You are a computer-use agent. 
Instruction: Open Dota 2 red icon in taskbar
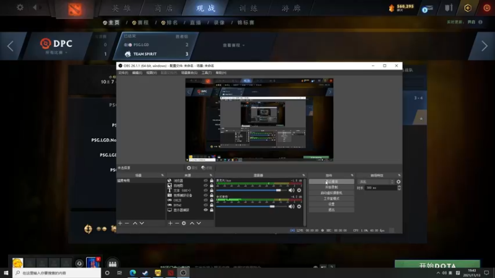pos(171,272)
